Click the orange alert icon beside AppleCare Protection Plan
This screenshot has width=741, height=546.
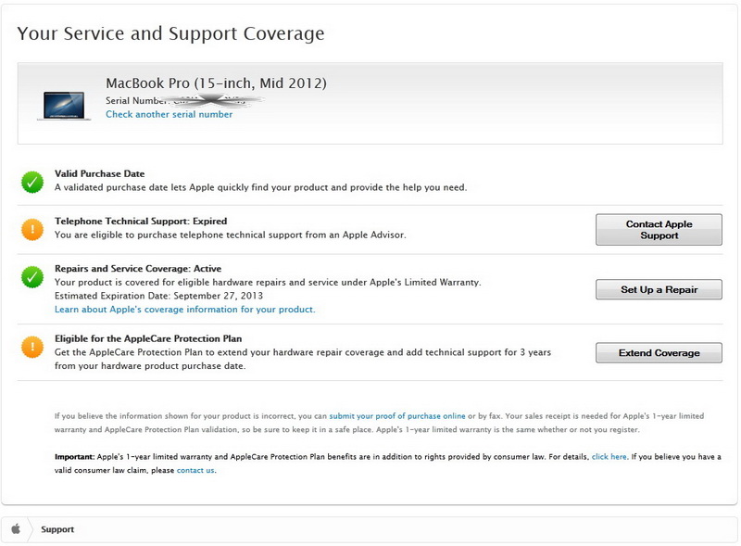pyautogui.click(x=32, y=347)
